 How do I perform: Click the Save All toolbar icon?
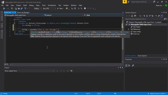(22, 8)
